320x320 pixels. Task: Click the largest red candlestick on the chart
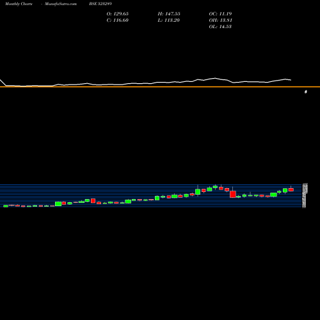click(233, 194)
